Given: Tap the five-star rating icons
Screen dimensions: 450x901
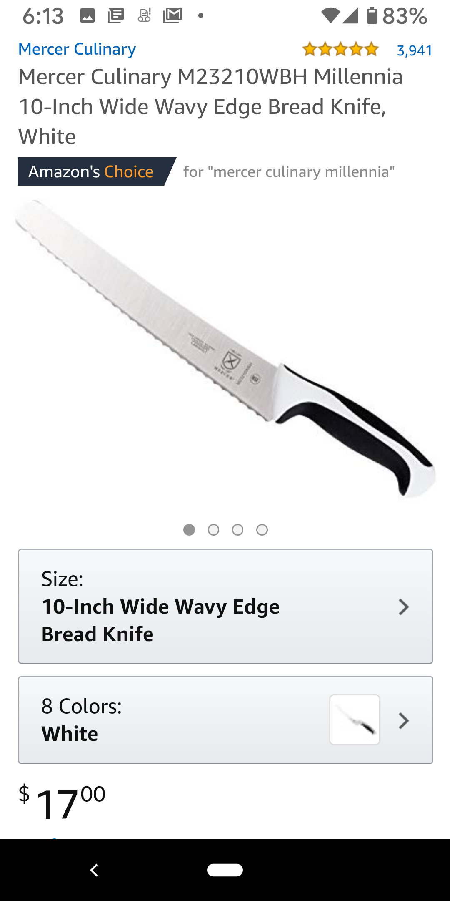Looking at the screenshot, I should pos(340,49).
